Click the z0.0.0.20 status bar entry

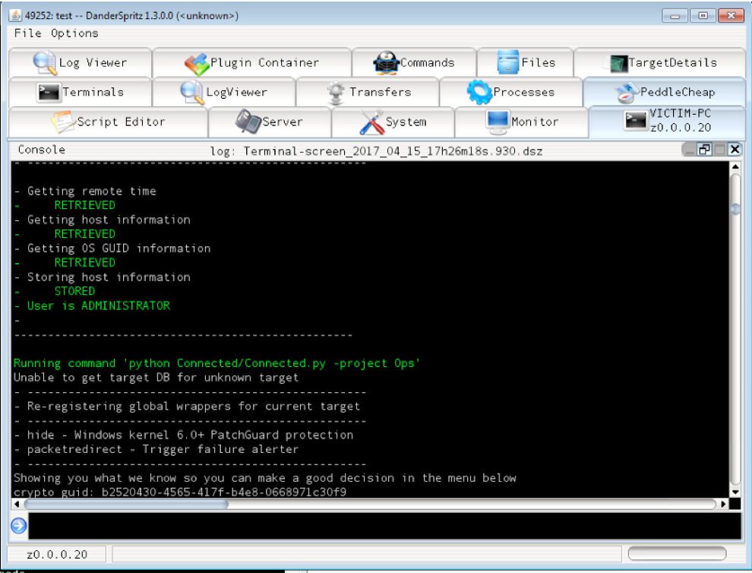[57, 555]
